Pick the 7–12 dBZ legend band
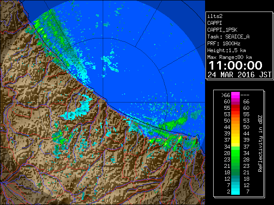 pos(235,185)
